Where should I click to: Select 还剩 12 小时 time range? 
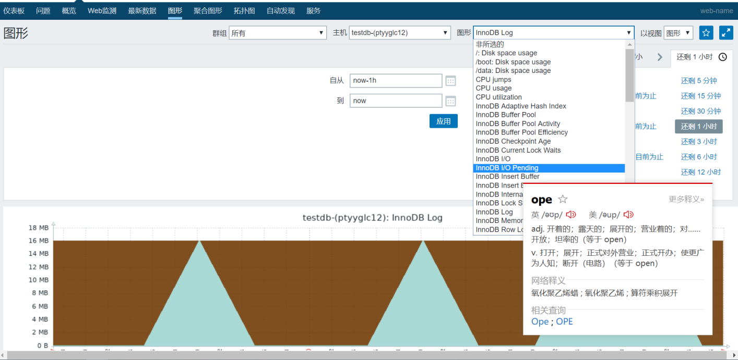coord(700,172)
